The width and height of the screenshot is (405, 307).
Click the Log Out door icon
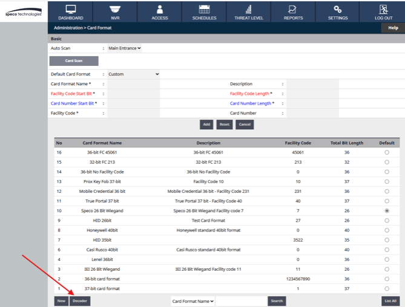click(x=383, y=9)
